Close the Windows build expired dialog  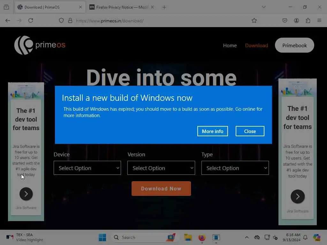pyautogui.click(x=250, y=131)
